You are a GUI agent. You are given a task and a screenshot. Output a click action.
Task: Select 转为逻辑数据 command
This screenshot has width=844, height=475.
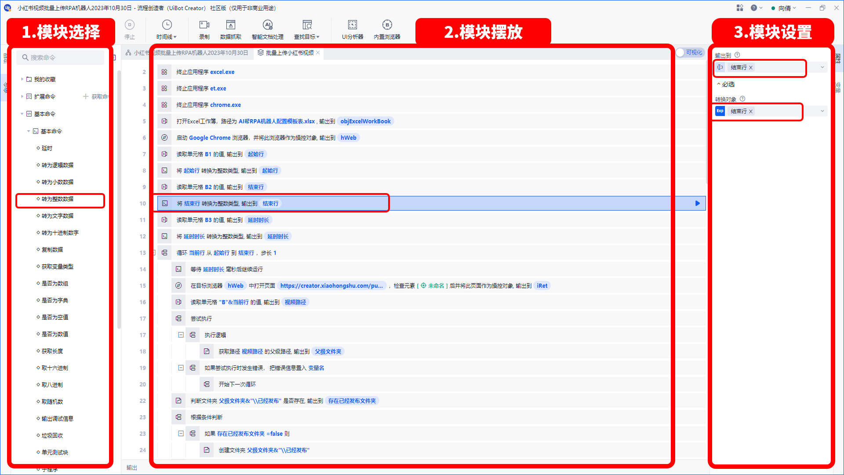[58, 165]
